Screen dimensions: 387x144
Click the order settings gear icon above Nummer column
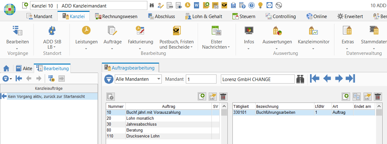click(x=111, y=97)
